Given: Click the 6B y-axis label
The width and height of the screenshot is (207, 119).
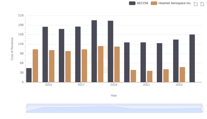Looking at the screenshot, I should click(x=22, y=63).
